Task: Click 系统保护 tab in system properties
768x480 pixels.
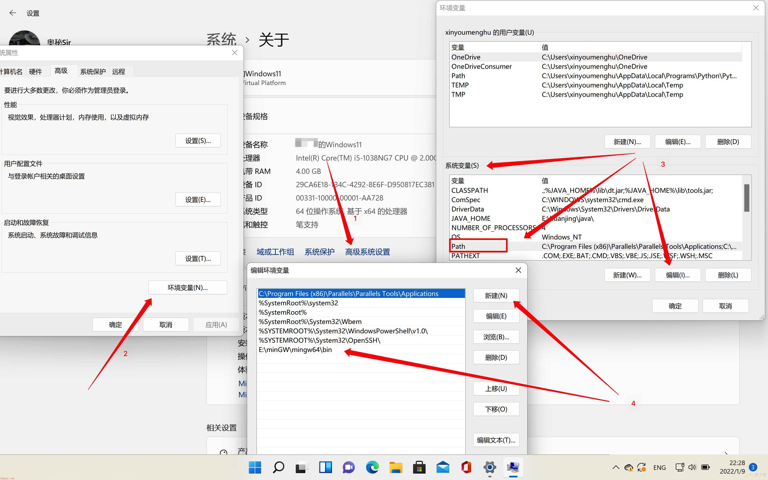Action: click(92, 71)
